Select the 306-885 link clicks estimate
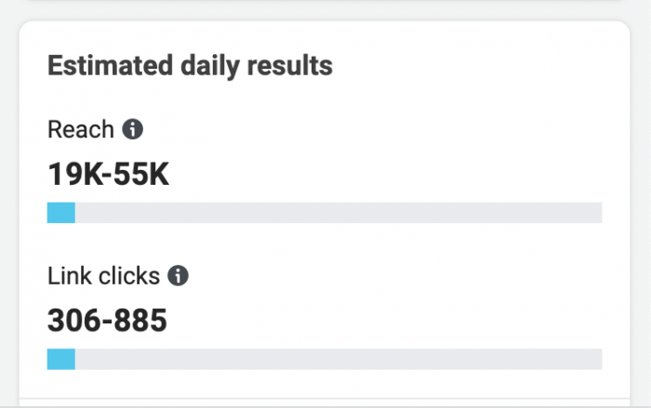The width and height of the screenshot is (651, 408). 107,321
